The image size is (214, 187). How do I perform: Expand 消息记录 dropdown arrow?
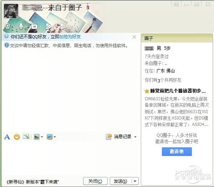tap(135, 137)
